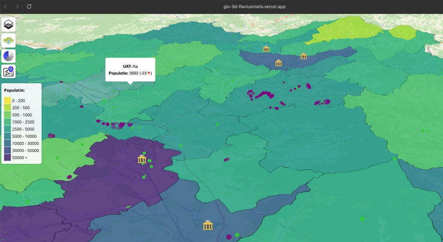Click the 200 - 500 legend label
Screen dimensions: 443x242
point(21,108)
